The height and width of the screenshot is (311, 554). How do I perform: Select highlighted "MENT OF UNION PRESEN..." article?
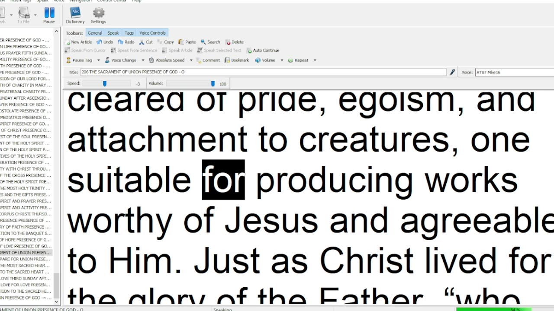point(26,253)
